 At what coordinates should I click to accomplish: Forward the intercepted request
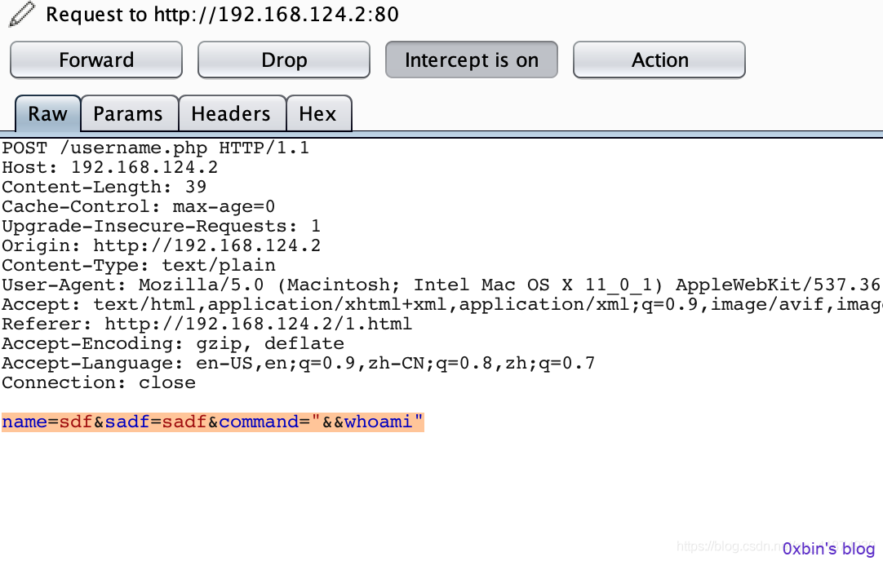pyautogui.click(x=96, y=60)
